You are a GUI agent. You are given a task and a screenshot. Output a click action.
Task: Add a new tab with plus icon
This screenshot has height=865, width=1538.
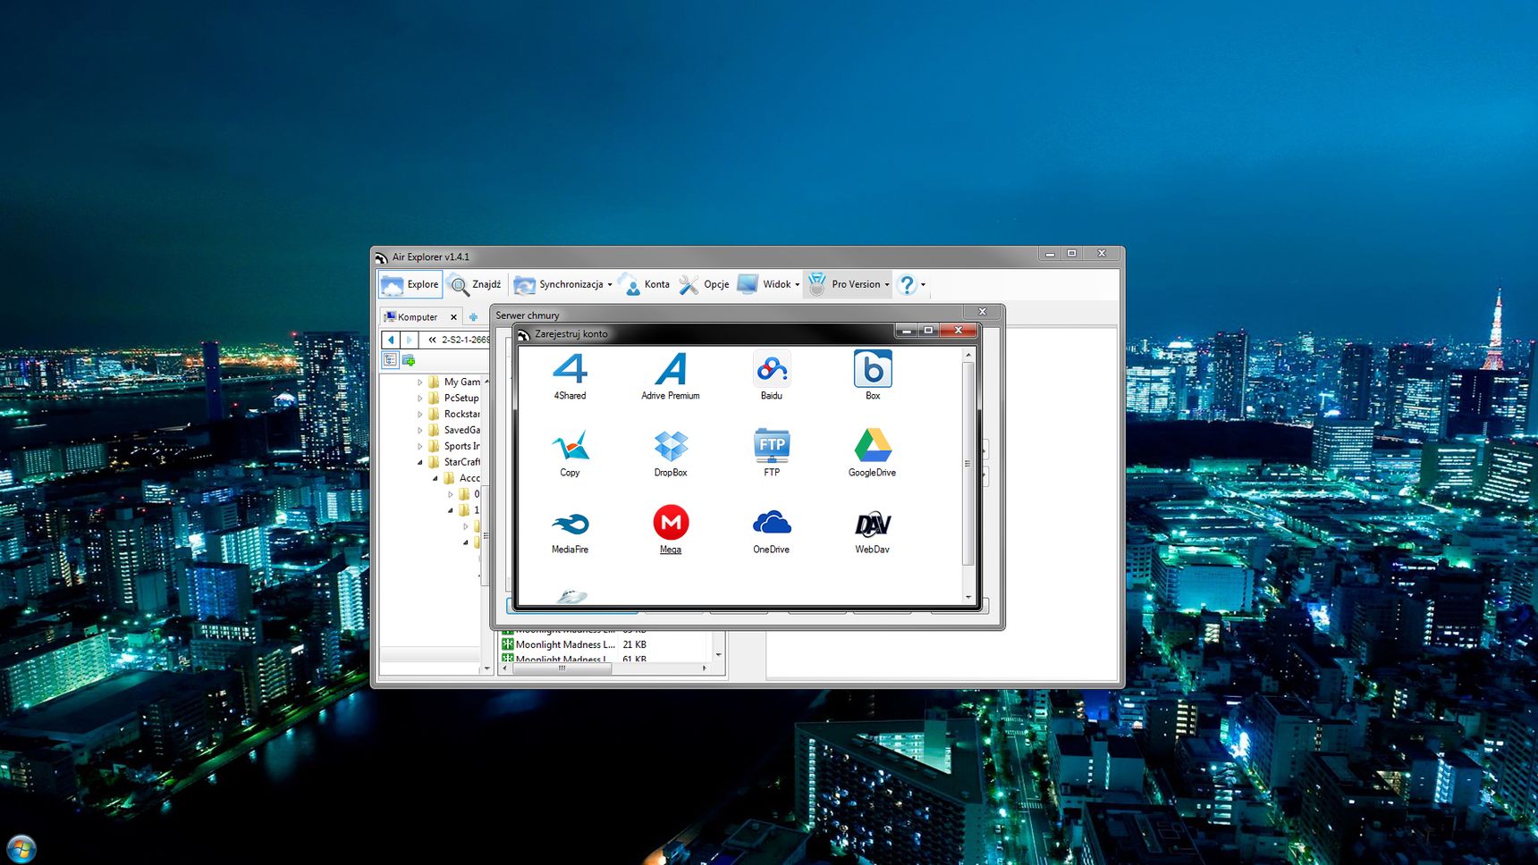[473, 317]
